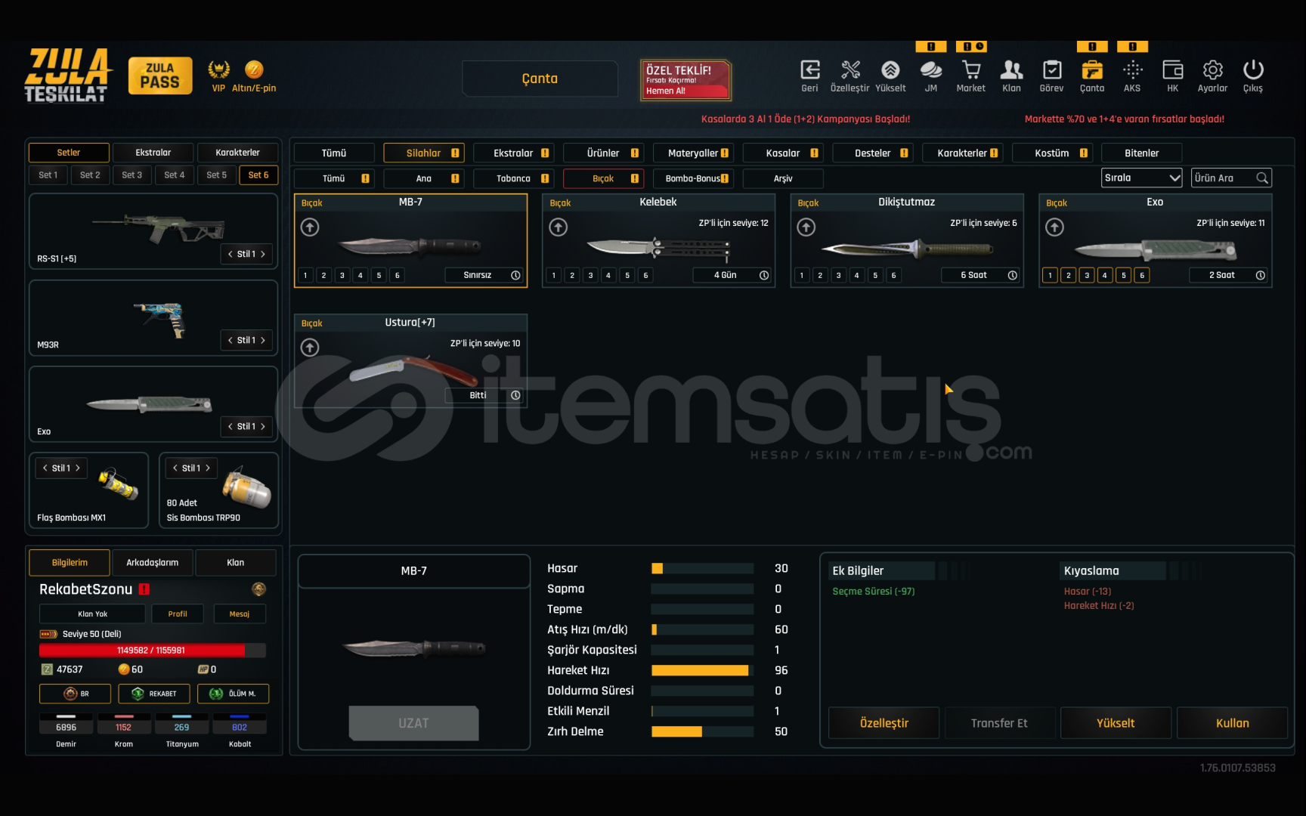Screen dimensions: 1306x816
Task: Click upgrade arrow icon on MB-7 card
Action: [310, 227]
